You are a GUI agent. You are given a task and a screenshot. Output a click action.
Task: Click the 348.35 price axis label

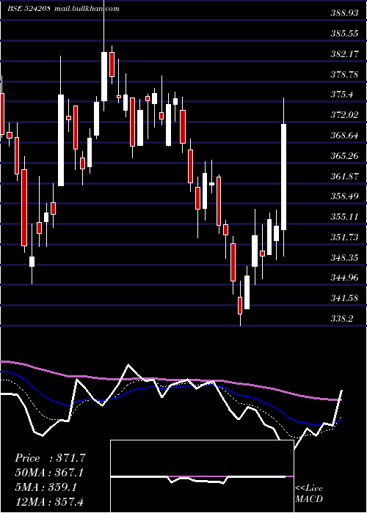pyautogui.click(x=345, y=258)
